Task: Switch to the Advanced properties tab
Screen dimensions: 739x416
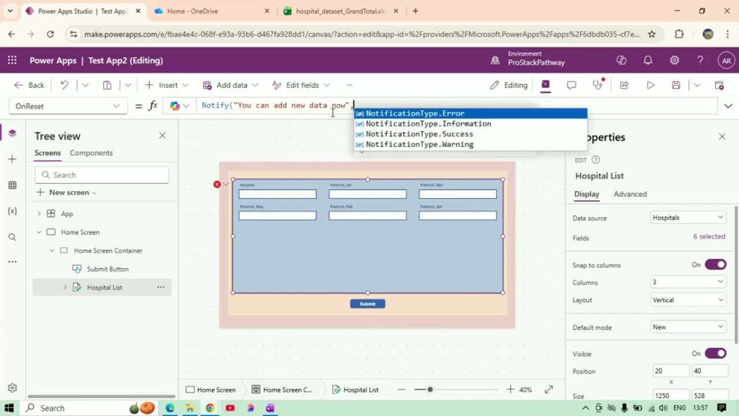Action: [x=630, y=194]
